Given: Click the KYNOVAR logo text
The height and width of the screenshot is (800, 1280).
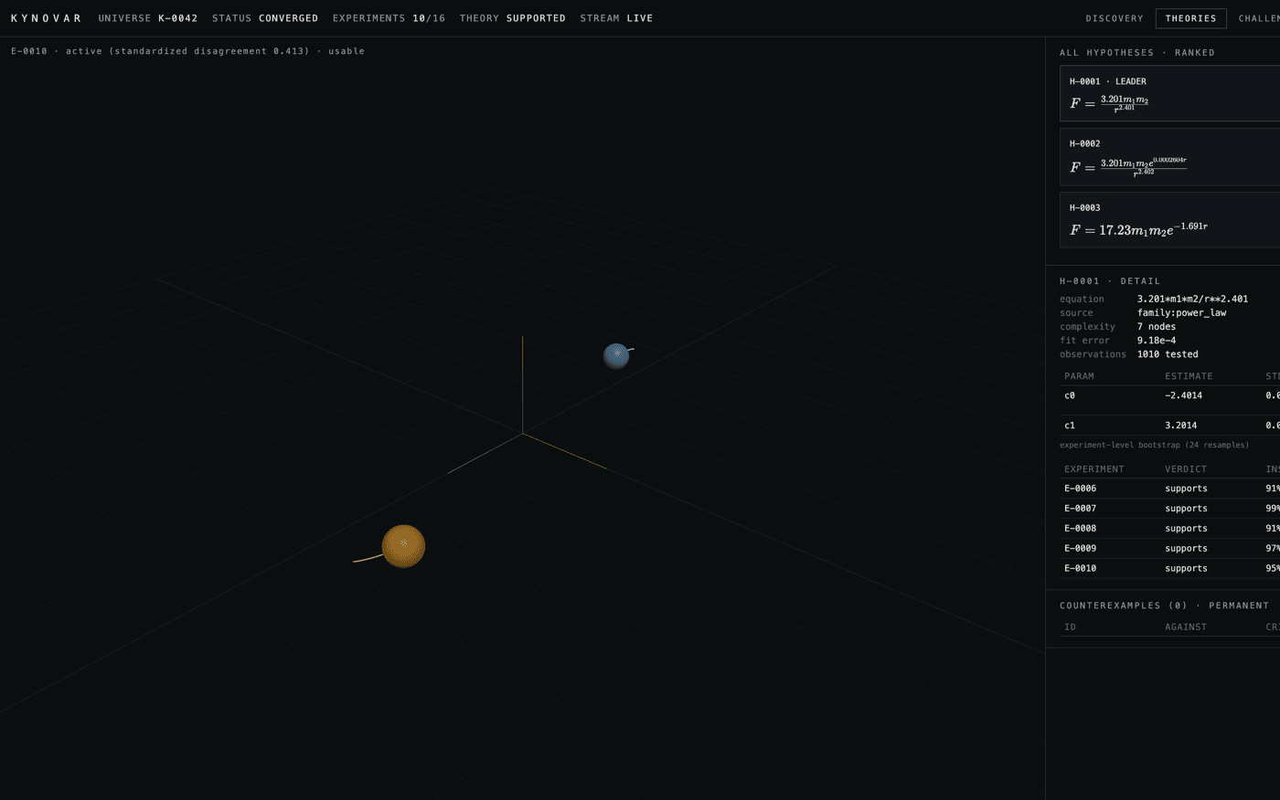Looking at the screenshot, I should (x=46, y=18).
